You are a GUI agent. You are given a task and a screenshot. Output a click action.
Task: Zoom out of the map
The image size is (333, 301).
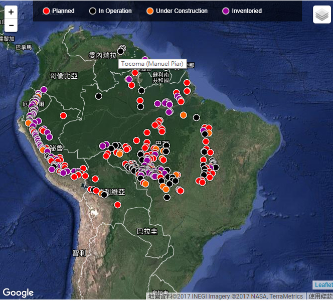coord(11,25)
